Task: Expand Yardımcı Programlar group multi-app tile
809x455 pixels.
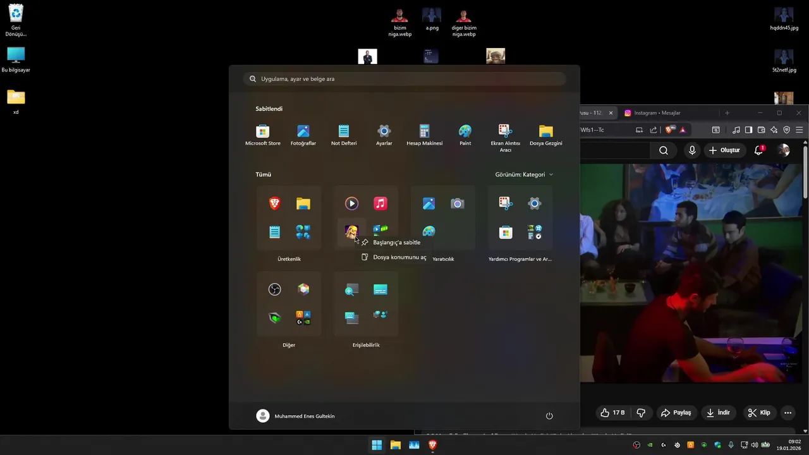Action: point(534,232)
